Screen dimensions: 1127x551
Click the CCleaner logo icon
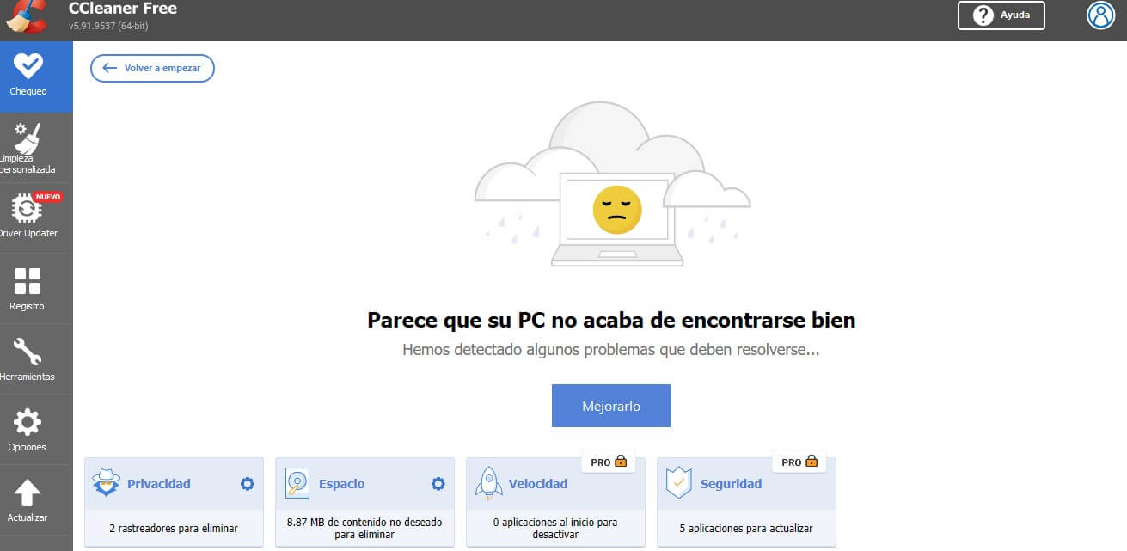point(26,15)
